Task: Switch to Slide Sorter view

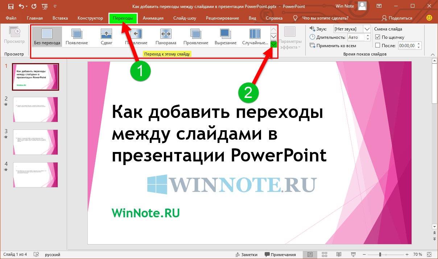Action: pyautogui.click(x=325, y=254)
